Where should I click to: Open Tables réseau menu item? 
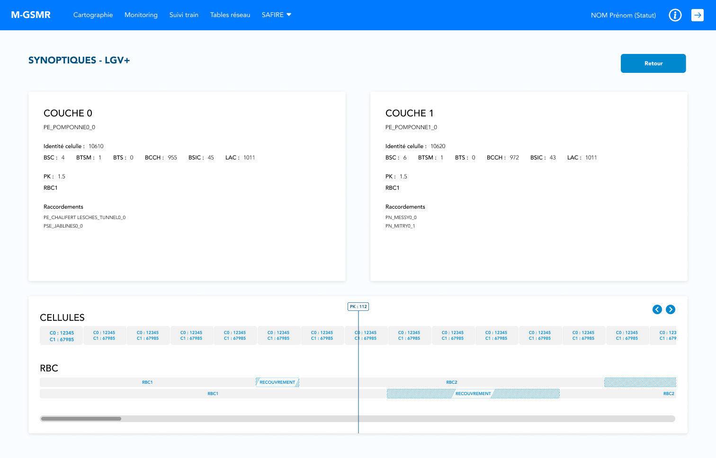(230, 15)
